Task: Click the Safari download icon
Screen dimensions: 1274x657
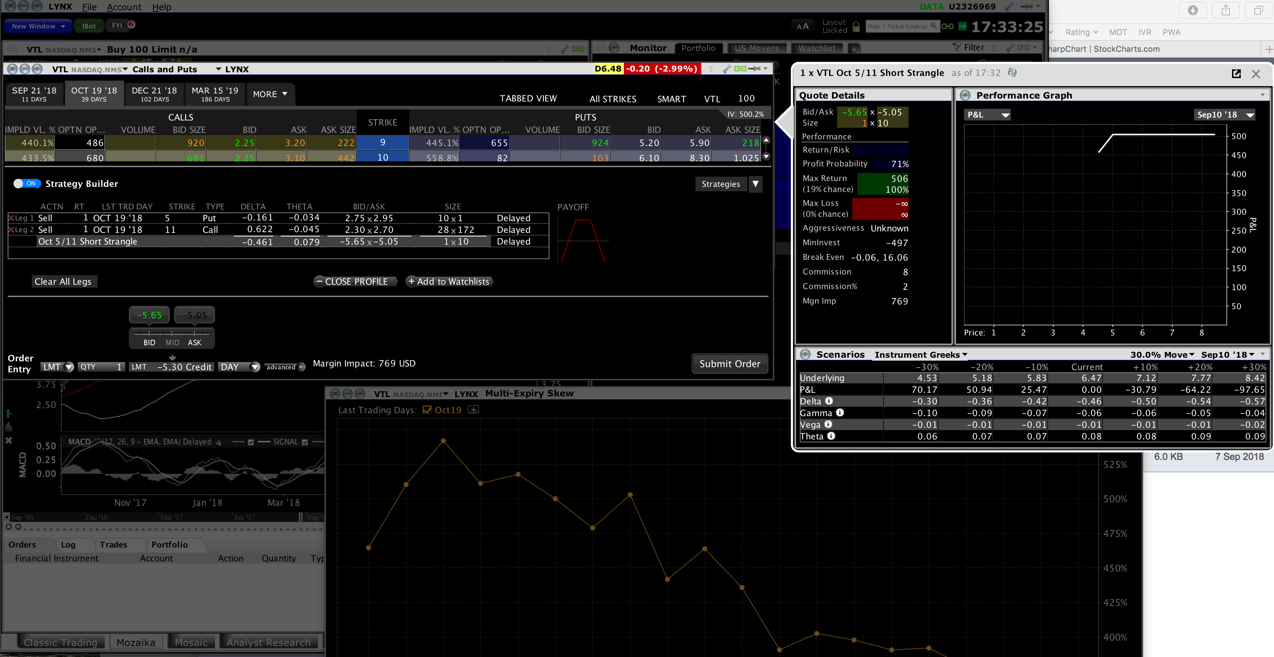Action: [1193, 10]
